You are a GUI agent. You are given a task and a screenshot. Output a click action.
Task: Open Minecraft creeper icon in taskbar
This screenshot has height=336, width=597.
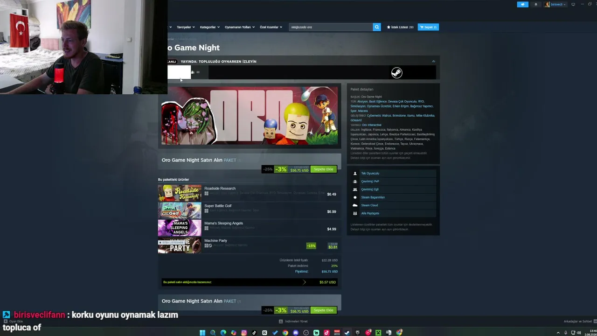click(x=378, y=333)
